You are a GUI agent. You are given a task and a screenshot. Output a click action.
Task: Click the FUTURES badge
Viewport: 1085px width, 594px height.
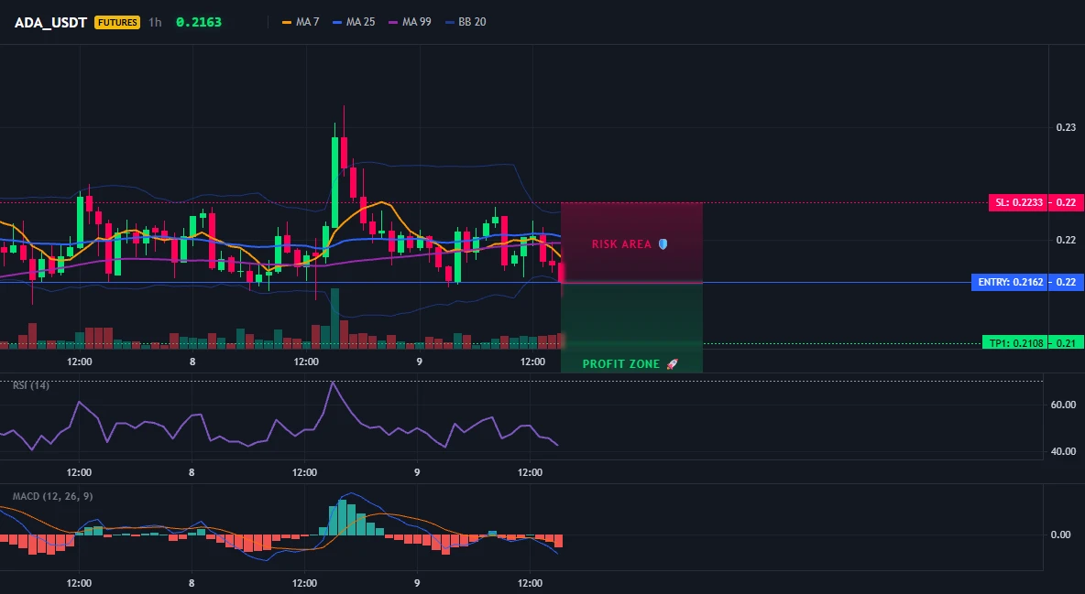(x=117, y=22)
